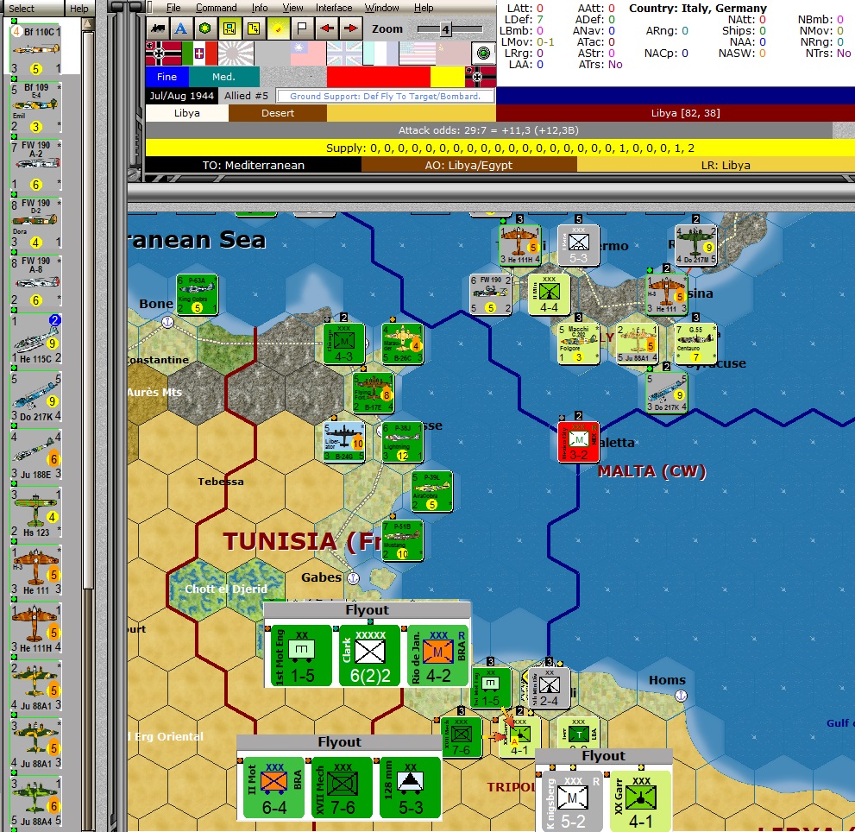The height and width of the screenshot is (832, 855).
Task: Select the red 3-2 unit on Malta
Action: [x=578, y=440]
